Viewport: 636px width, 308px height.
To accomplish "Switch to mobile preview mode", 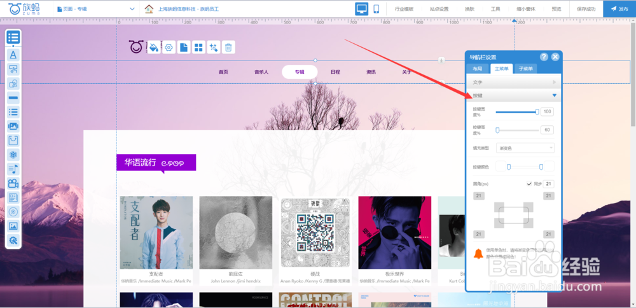I will pos(377,9).
